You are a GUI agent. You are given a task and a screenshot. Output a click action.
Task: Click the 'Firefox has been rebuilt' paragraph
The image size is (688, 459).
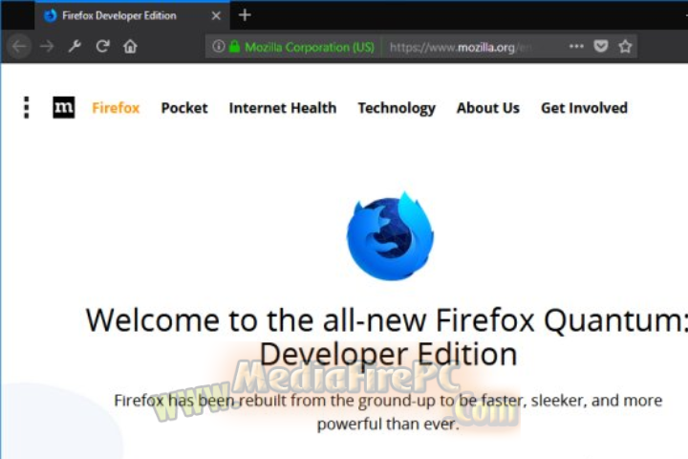388,412
